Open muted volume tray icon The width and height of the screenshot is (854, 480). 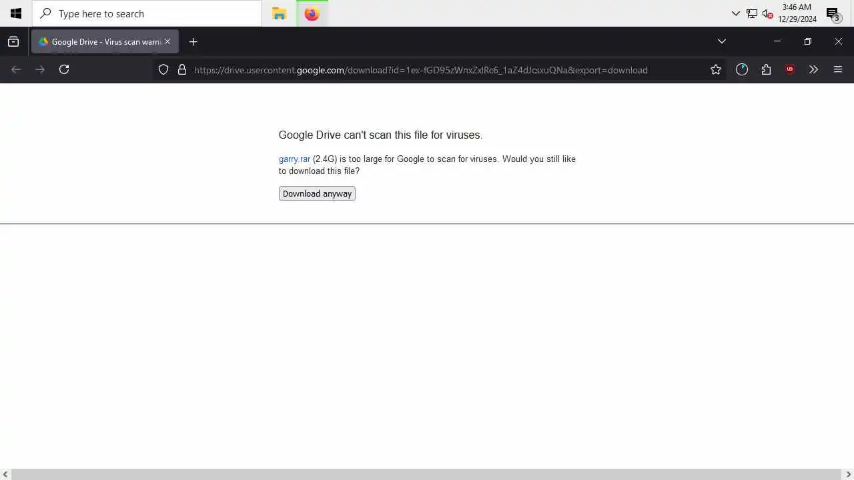(767, 13)
